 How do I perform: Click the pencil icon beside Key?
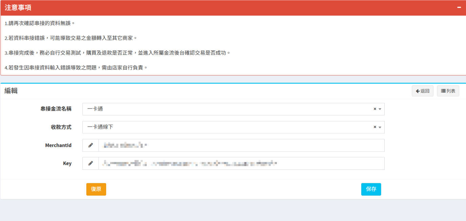tap(90, 163)
